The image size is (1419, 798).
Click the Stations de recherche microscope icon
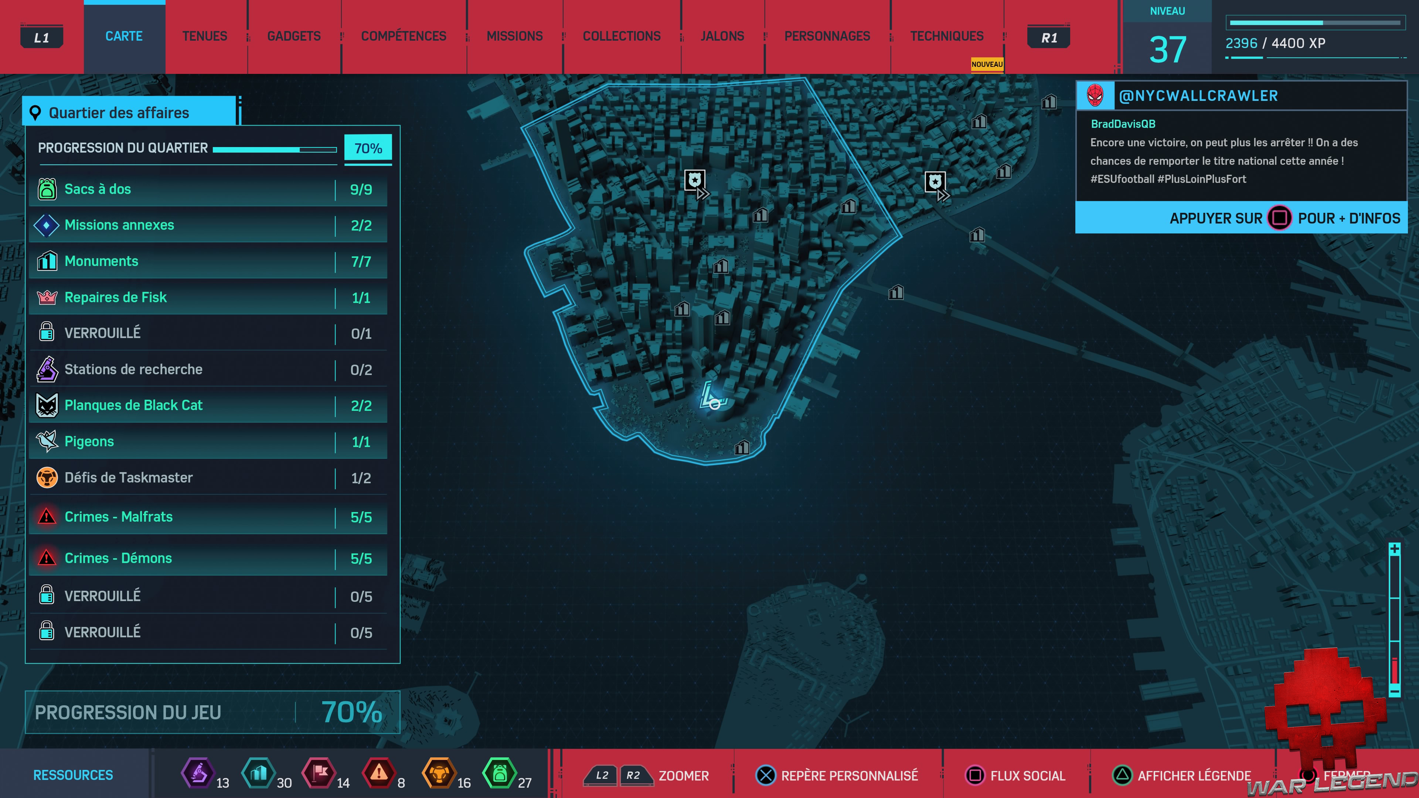pyautogui.click(x=47, y=369)
